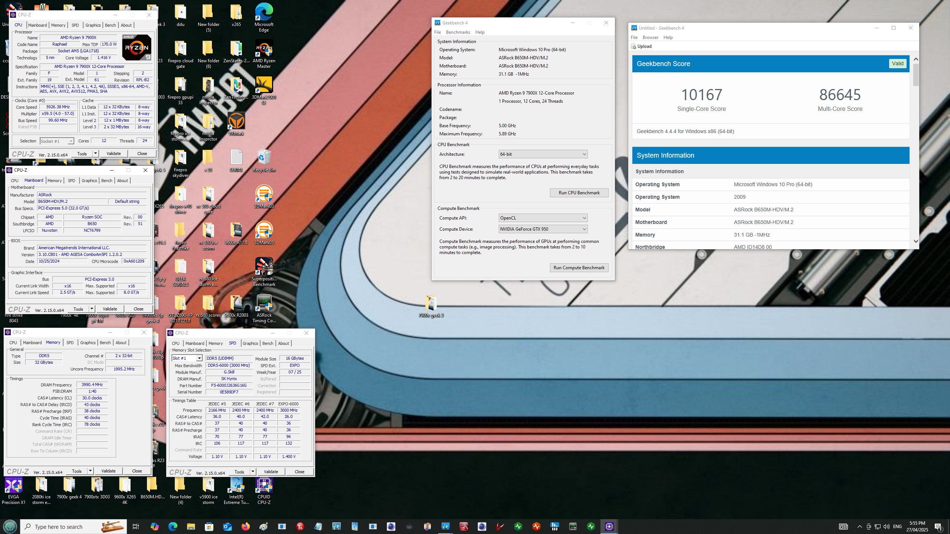Click scroll down arrow in Geekbench results

click(x=916, y=241)
